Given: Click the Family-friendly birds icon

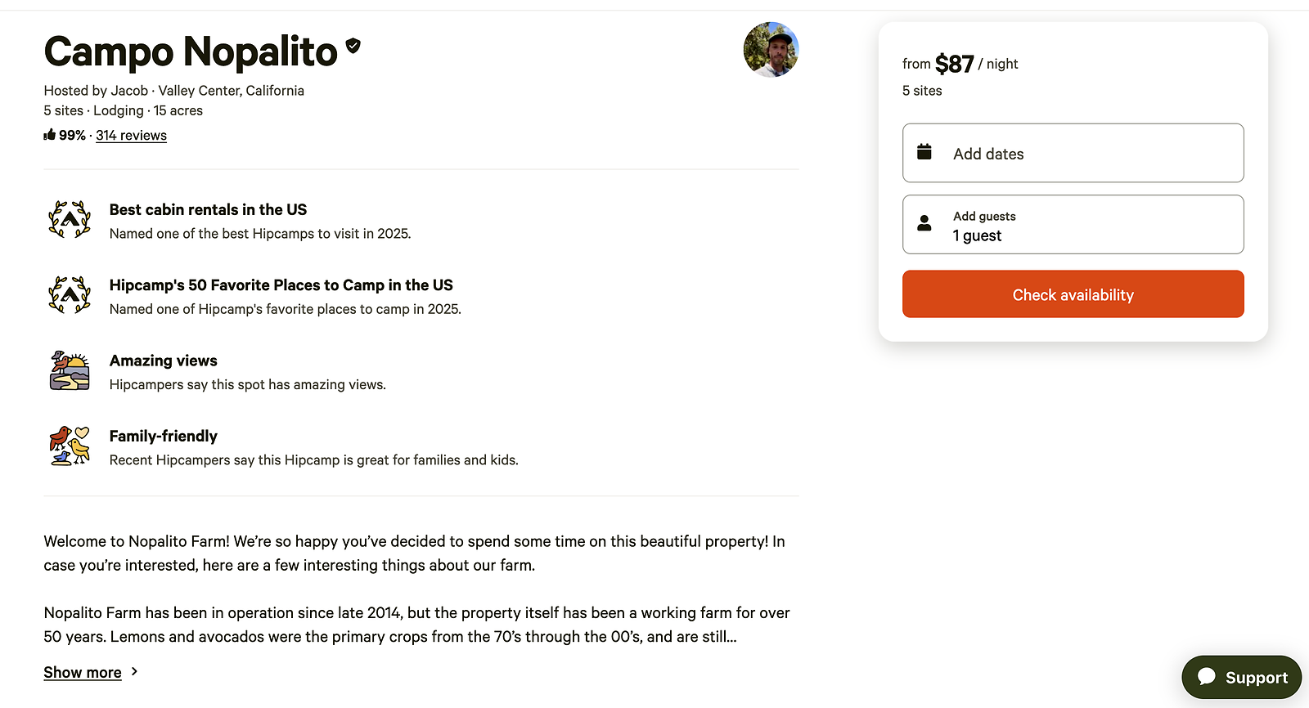Looking at the screenshot, I should tap(70, 446).
